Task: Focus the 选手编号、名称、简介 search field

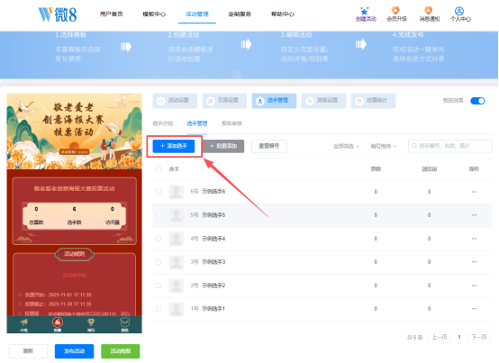Action: [450, 146]
